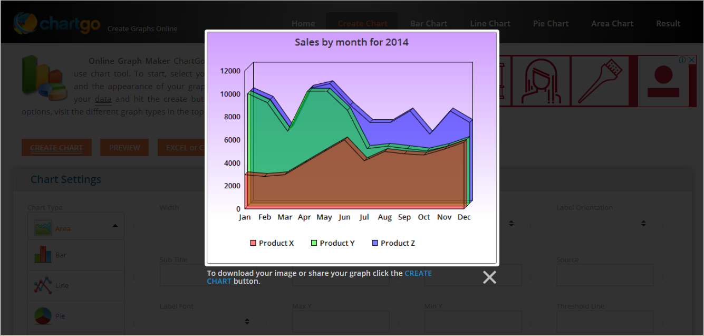
Task: Select the Pie chart type icon
Action: point(43,316)
